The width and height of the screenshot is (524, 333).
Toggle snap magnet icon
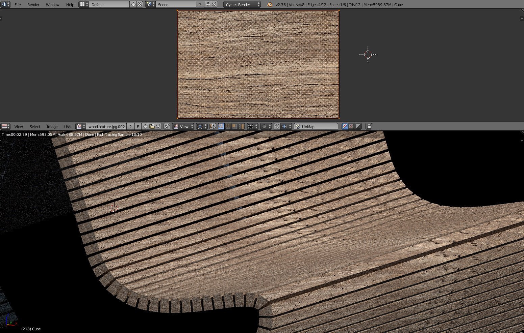[277, 126]
